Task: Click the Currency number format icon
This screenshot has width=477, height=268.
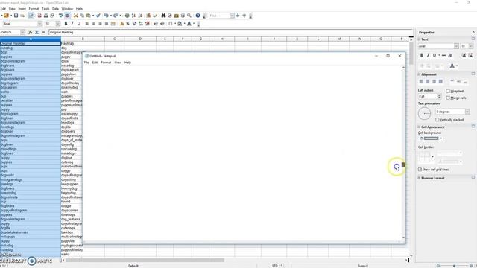Action: tap(121, 24)
